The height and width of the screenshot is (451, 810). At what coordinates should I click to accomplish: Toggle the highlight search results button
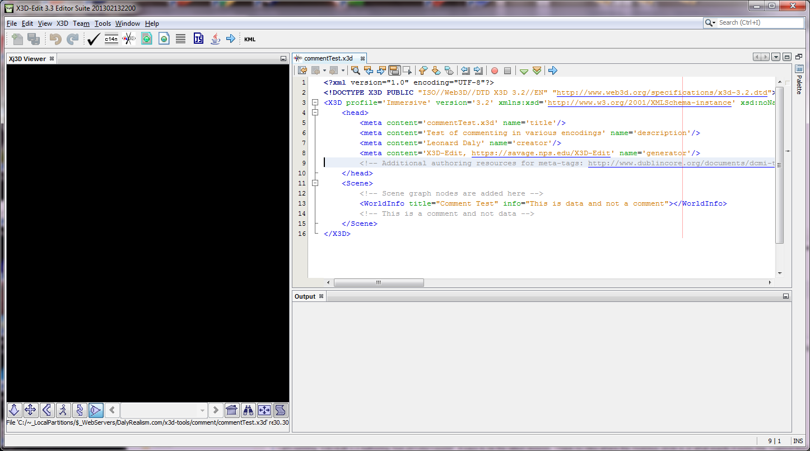(394, 71)
